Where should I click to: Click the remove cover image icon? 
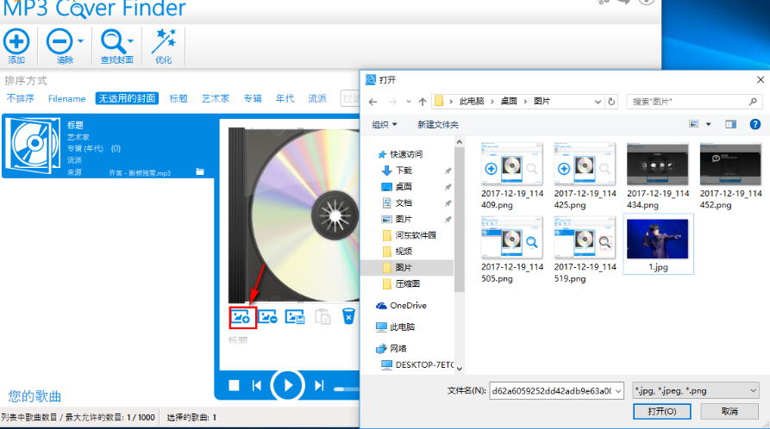[x=267, y=317]
